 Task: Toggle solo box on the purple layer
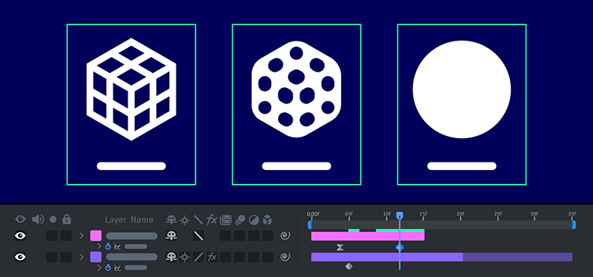pyautogui.click(x=52, y=257)
